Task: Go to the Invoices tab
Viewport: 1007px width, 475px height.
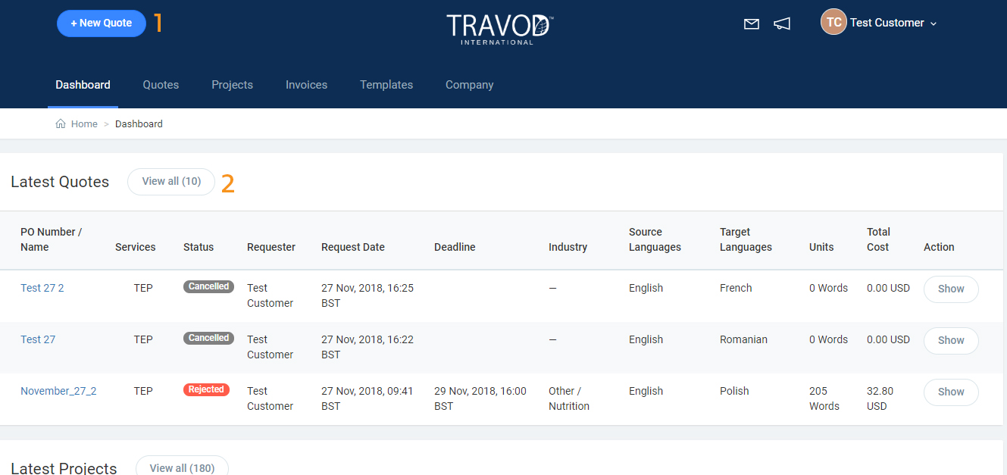Action: coord(306,85)
